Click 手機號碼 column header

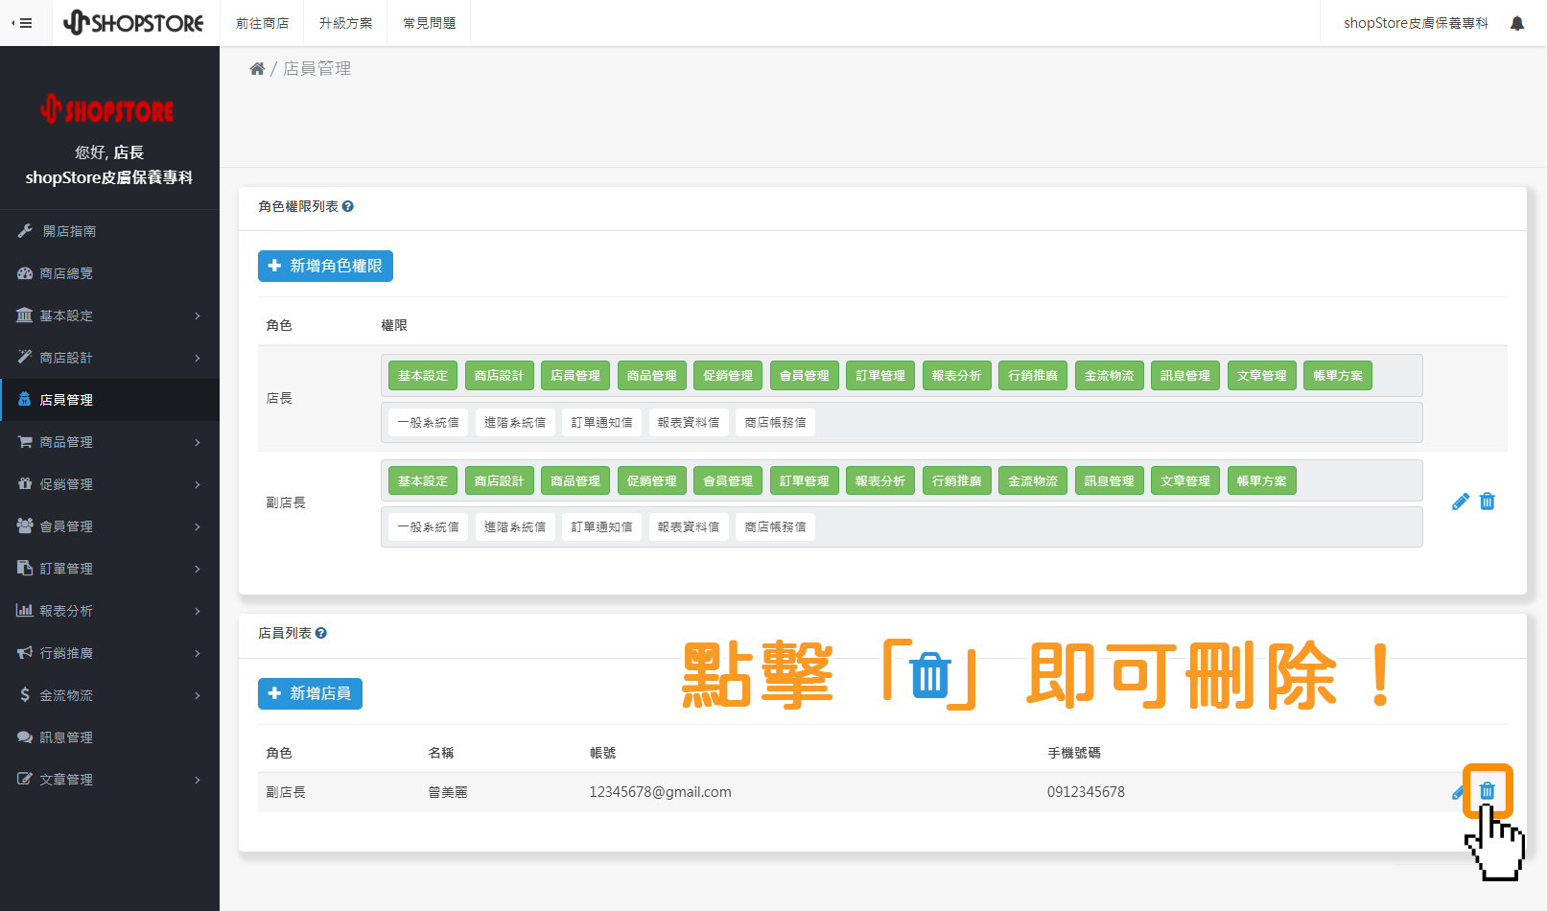pos(1074,753)
